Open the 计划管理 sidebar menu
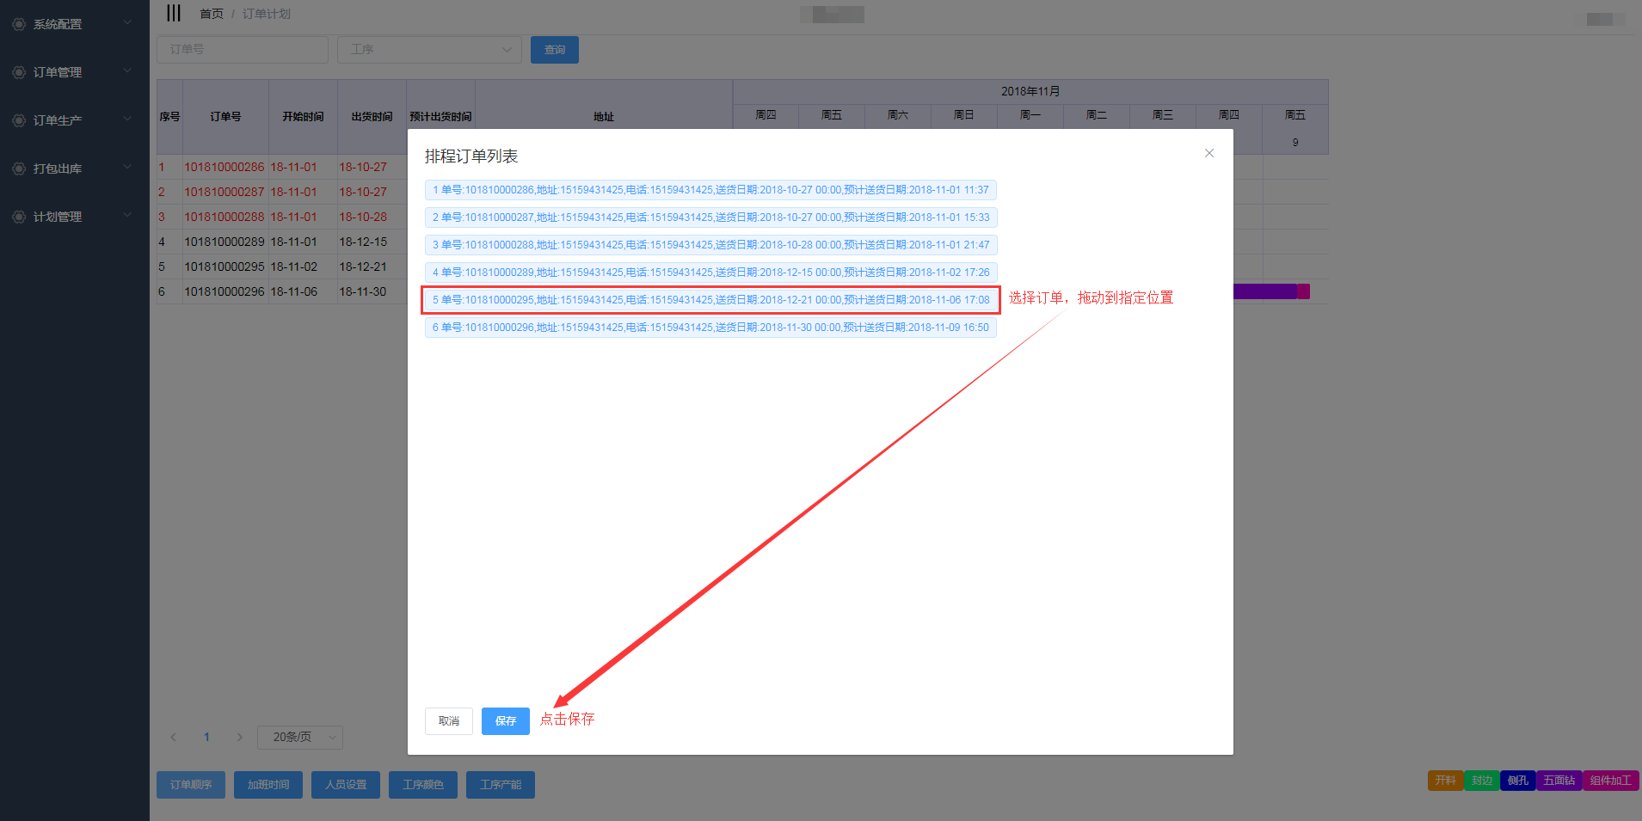 tap(58, 217)
